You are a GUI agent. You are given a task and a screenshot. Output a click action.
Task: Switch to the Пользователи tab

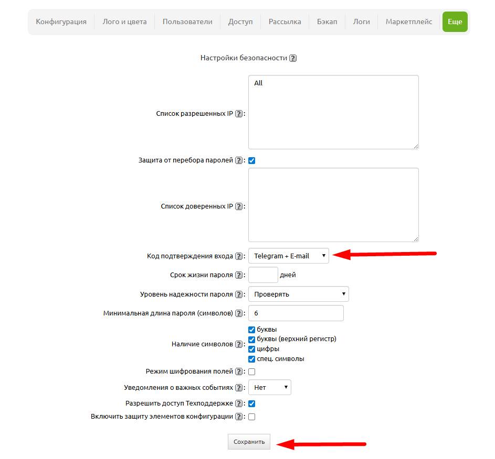[x=187, y=22]
